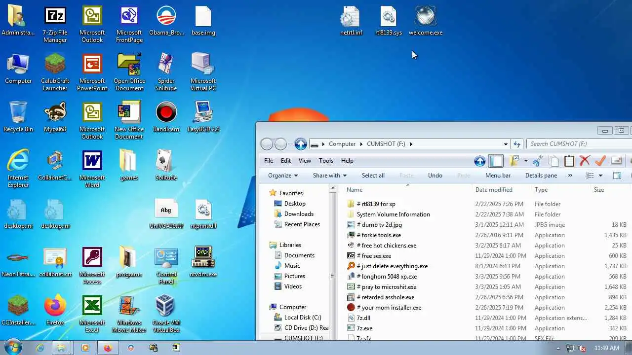Click the Copy pages toolbar icon
632x355 pixels.
(553, 161)
